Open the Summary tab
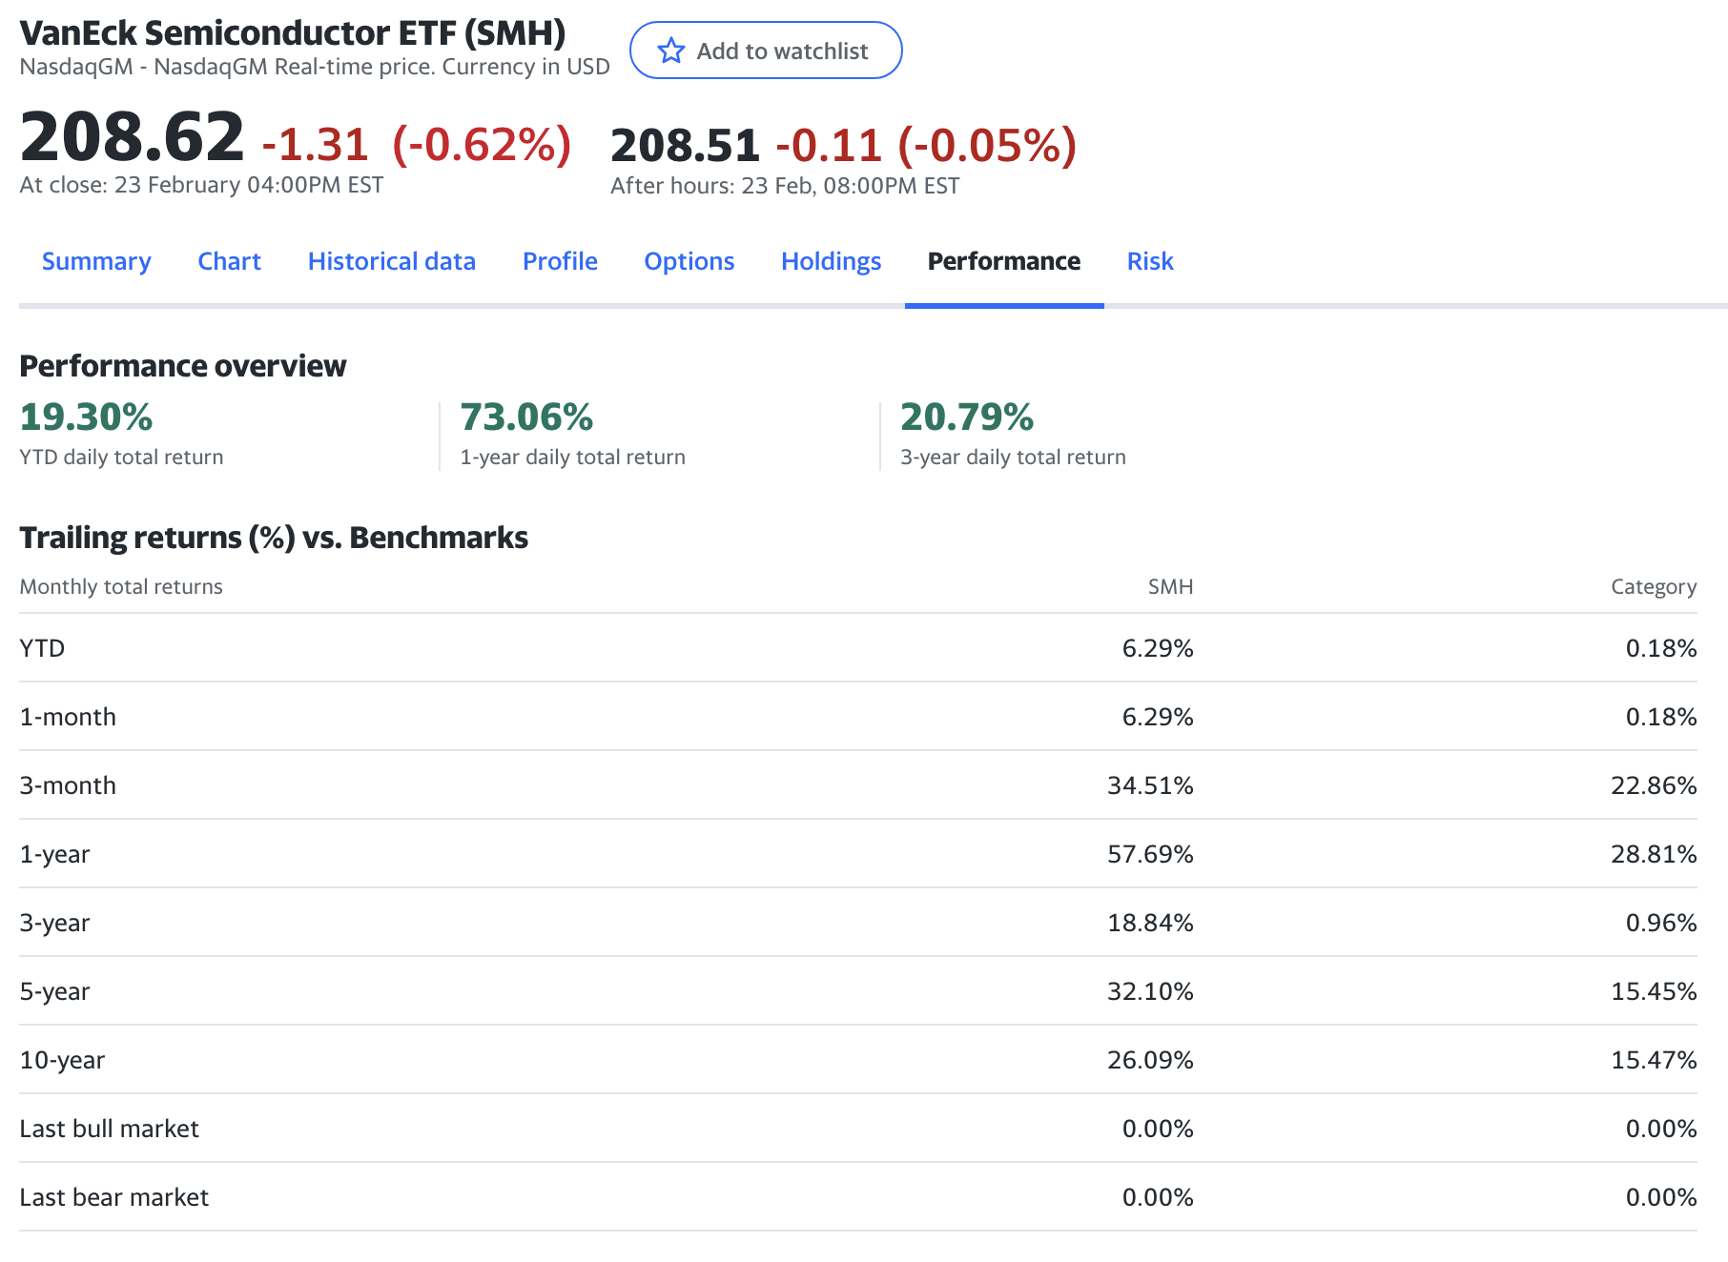The height and width of the screenshot is (1262, 1728). tap(96, 261)
